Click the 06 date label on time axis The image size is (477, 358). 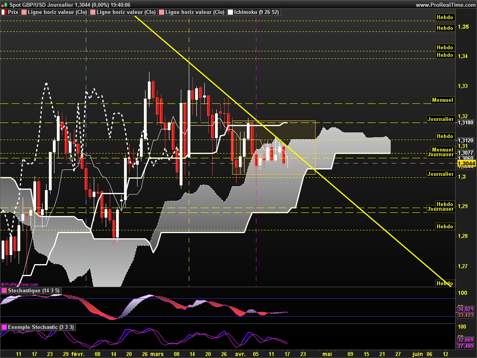tap(429, 354)
